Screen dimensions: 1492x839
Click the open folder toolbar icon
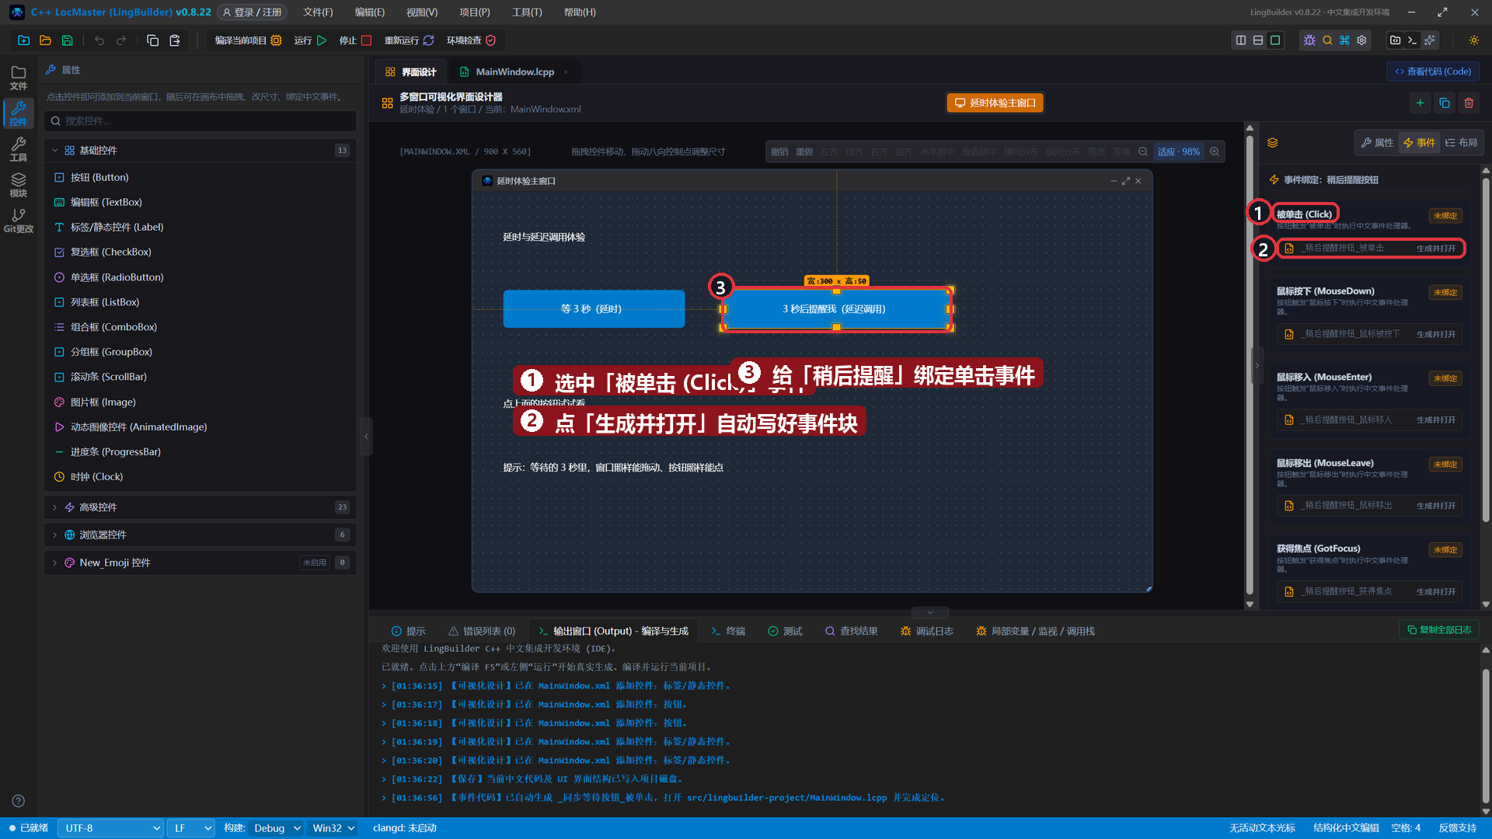(45, 40)
